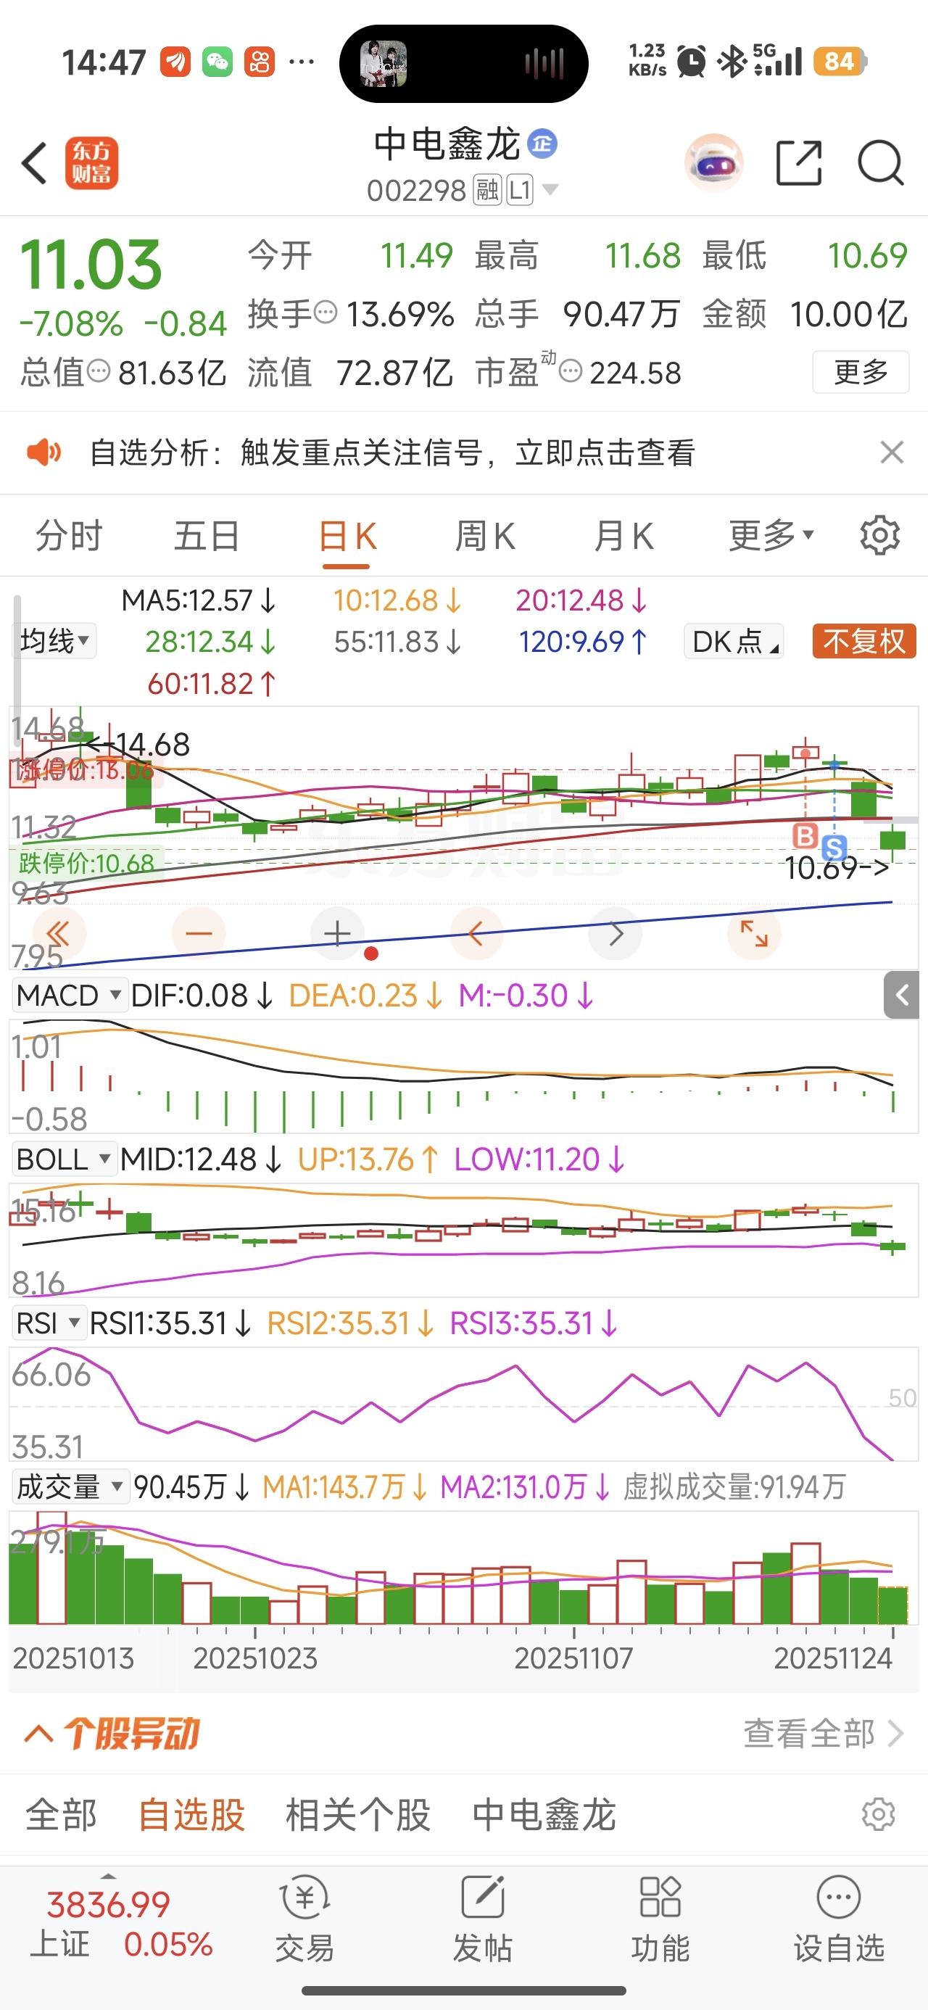Open the 成交量 indicator dropdown
Viewport: 928px width, 2010px height.
[70, 1486]
